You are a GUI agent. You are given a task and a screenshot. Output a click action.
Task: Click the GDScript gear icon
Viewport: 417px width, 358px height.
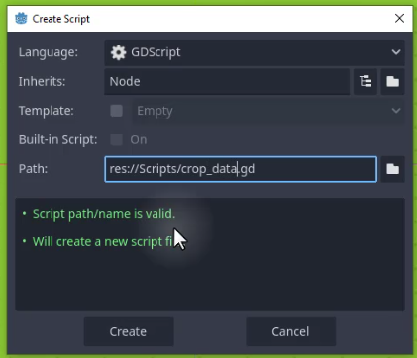coord(118,52)
